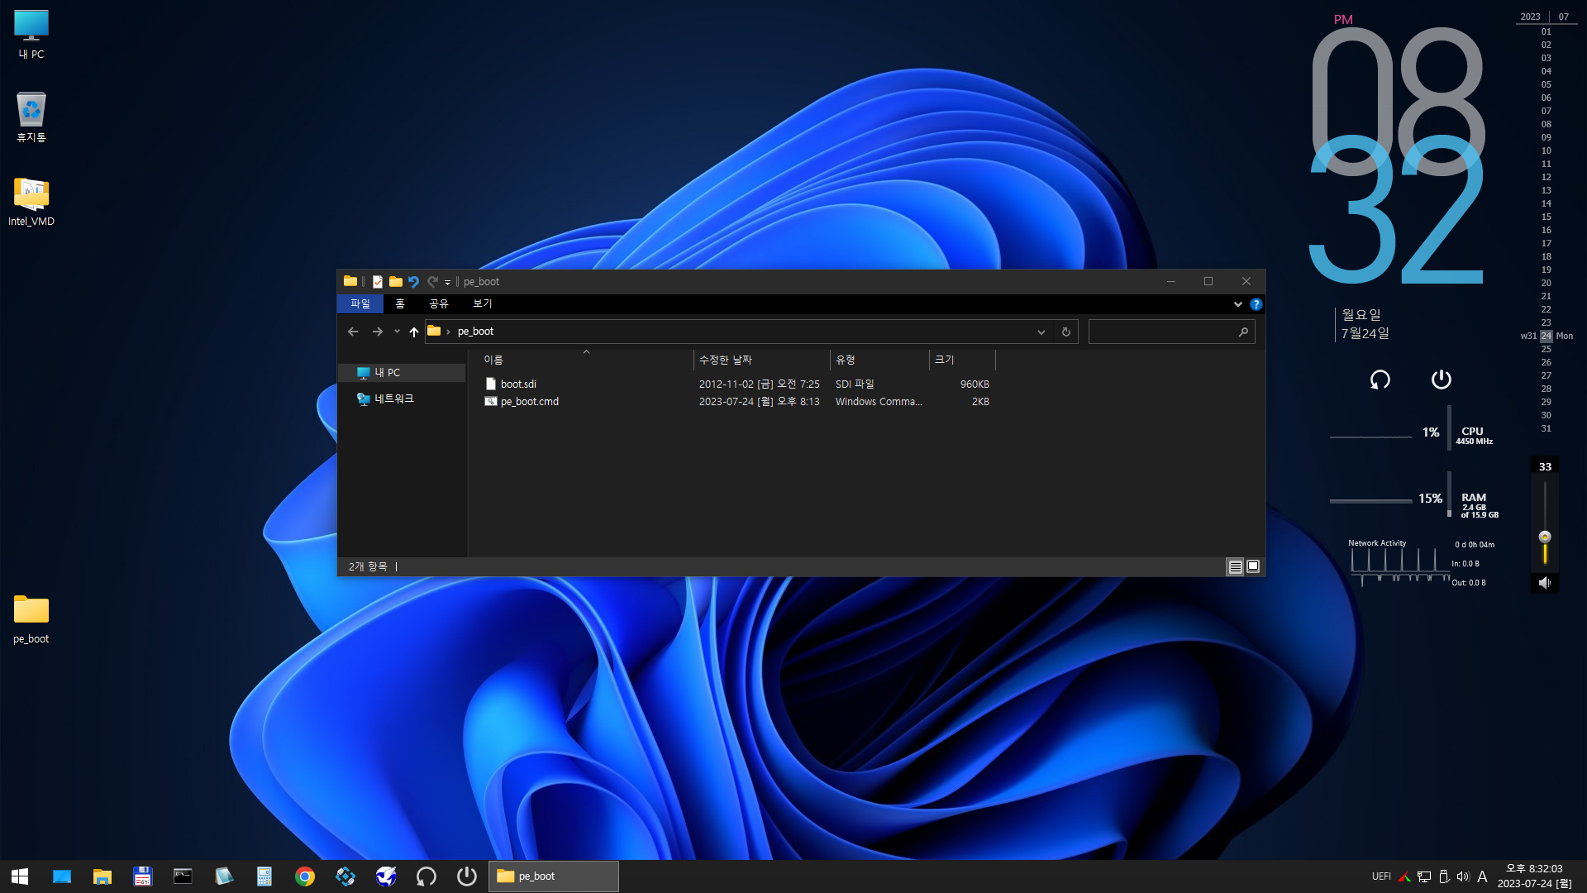Switch to details view in the status bar
This screenshot has width=1587, height=893.
coord(1235,566)
